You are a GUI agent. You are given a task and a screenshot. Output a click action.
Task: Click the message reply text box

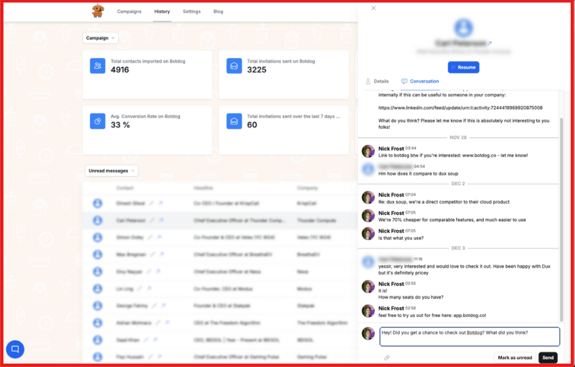469,337
